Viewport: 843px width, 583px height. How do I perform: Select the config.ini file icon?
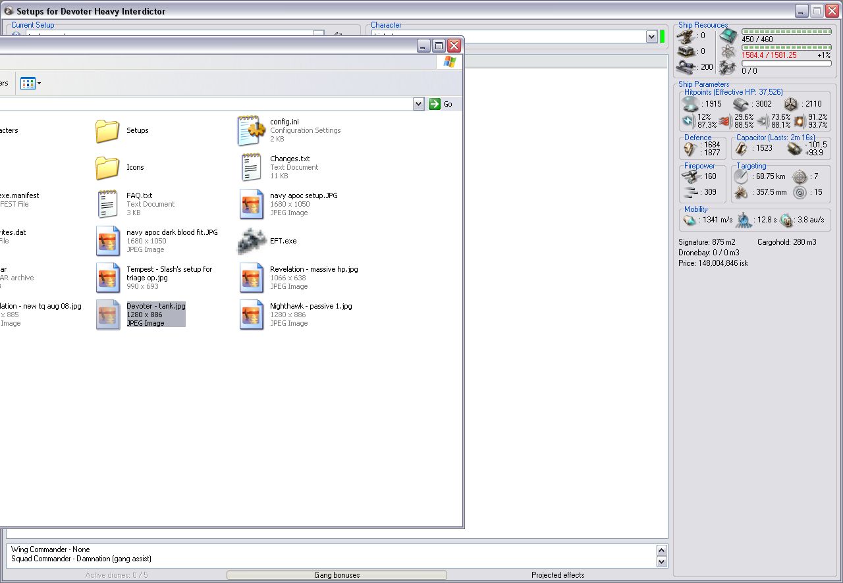[x=251, y=131]
